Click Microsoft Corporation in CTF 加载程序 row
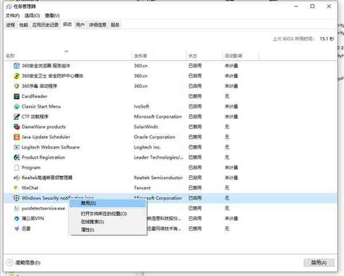 [158, 116]
